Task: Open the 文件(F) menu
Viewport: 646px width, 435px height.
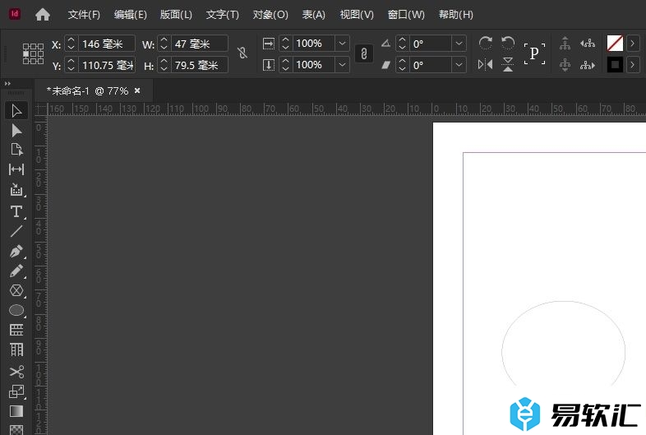Action: (84, 15)
